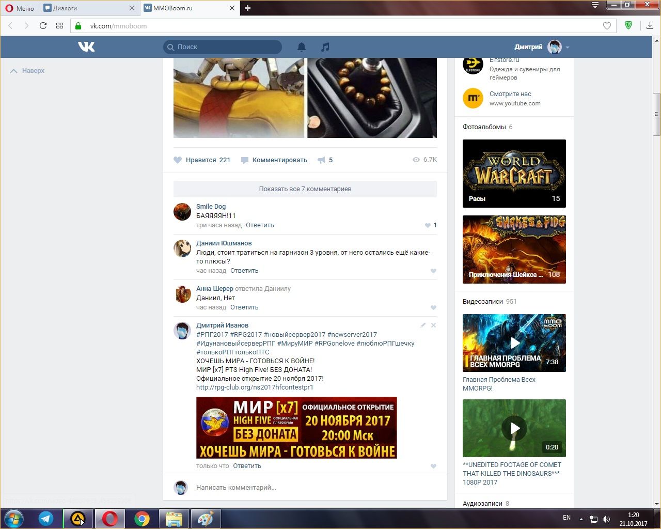Open Telegram from the taskbar
The height and width of the screenshot is (529, 661).
pyautogui.click(x=46, y=519)
